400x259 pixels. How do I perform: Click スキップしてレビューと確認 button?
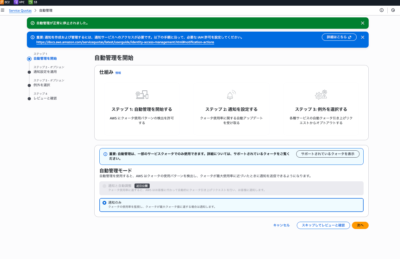[x=323, y=225]
